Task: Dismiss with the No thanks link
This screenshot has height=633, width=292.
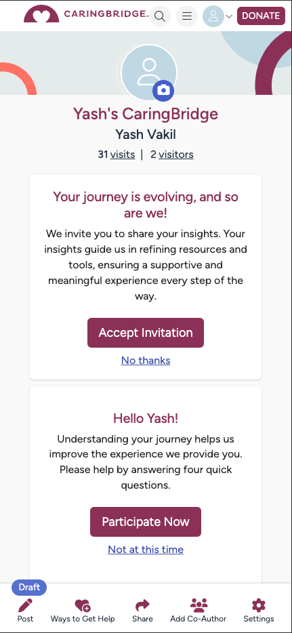Action: click(x=146, y=360)
